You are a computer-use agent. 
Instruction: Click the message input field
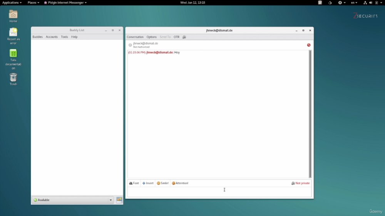[219, 192]
